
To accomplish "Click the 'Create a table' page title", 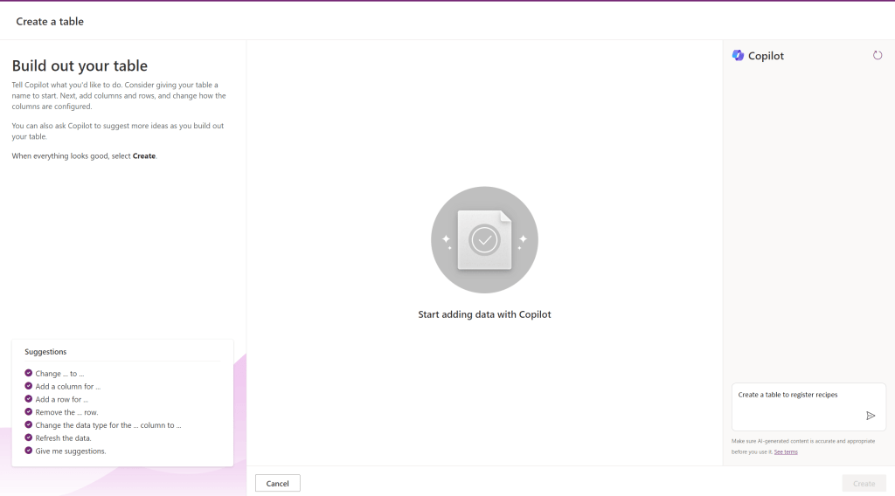I will [x=50, y=21].
